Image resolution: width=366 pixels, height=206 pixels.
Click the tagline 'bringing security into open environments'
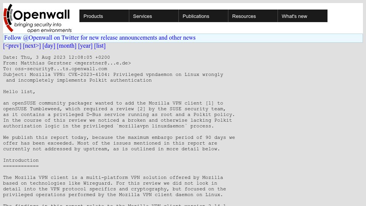(43, 27)
